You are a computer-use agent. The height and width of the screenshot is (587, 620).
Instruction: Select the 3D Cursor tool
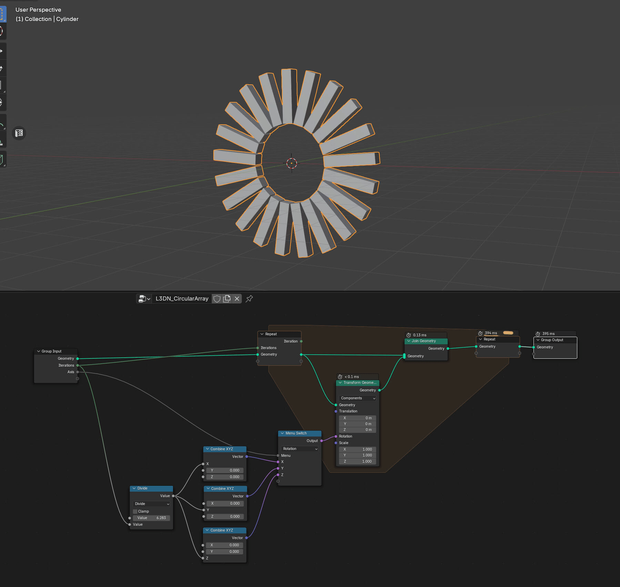2,31
